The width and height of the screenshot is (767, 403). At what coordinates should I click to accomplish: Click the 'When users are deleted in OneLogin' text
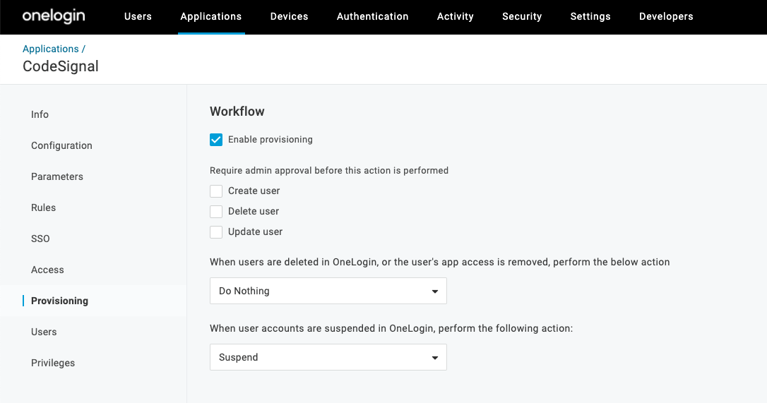pos(440,262)
